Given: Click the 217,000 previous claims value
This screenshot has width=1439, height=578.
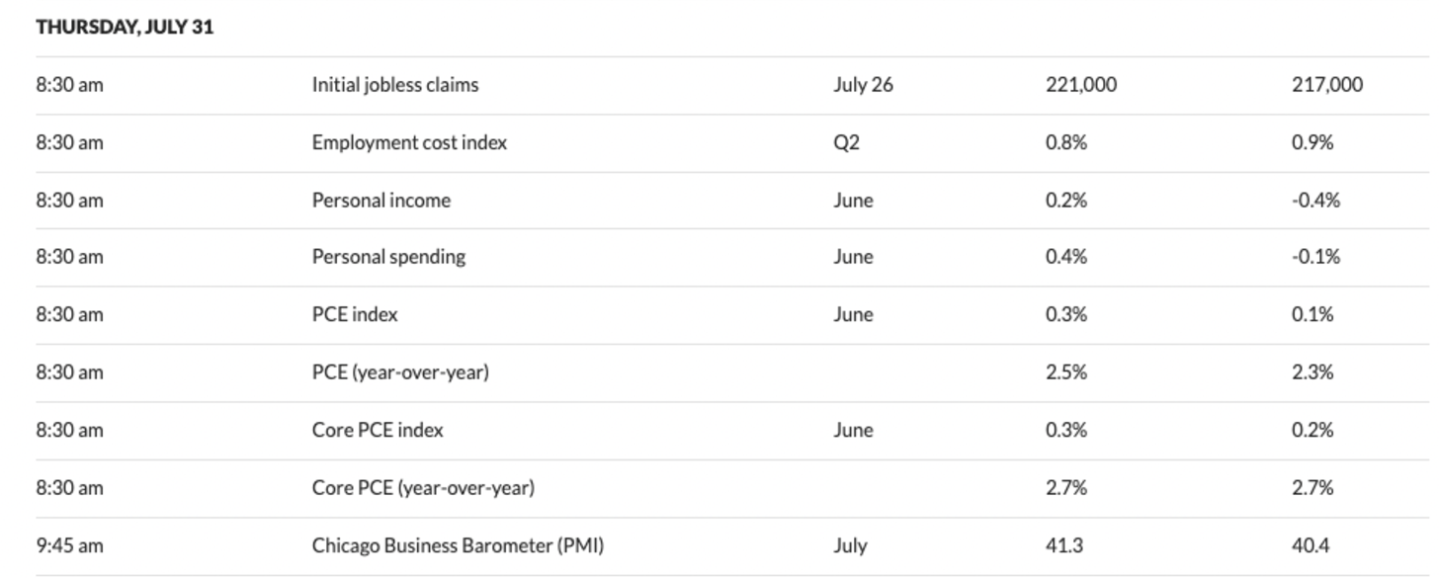Looking at the screenshot, I should tap(1327, 85).
